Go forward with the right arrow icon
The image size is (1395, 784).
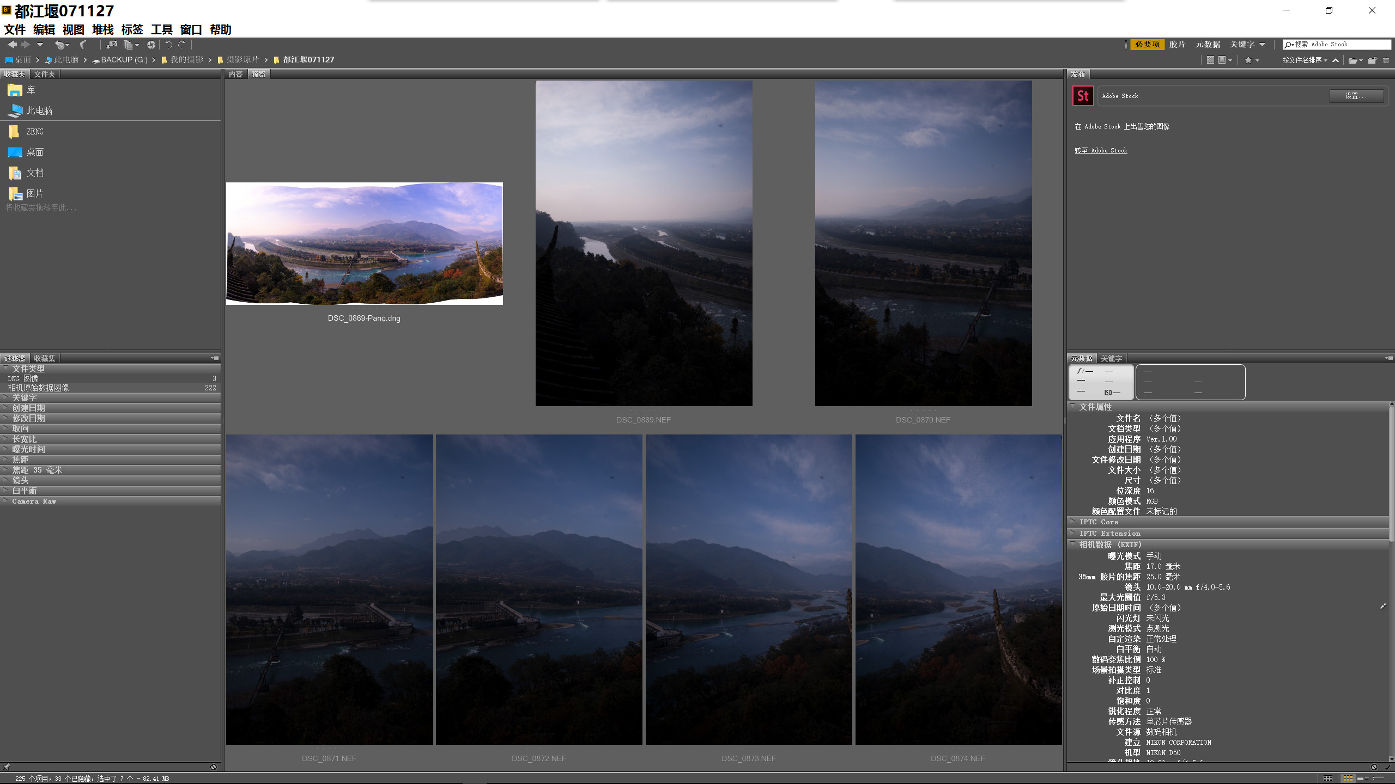tap(26, 45)
